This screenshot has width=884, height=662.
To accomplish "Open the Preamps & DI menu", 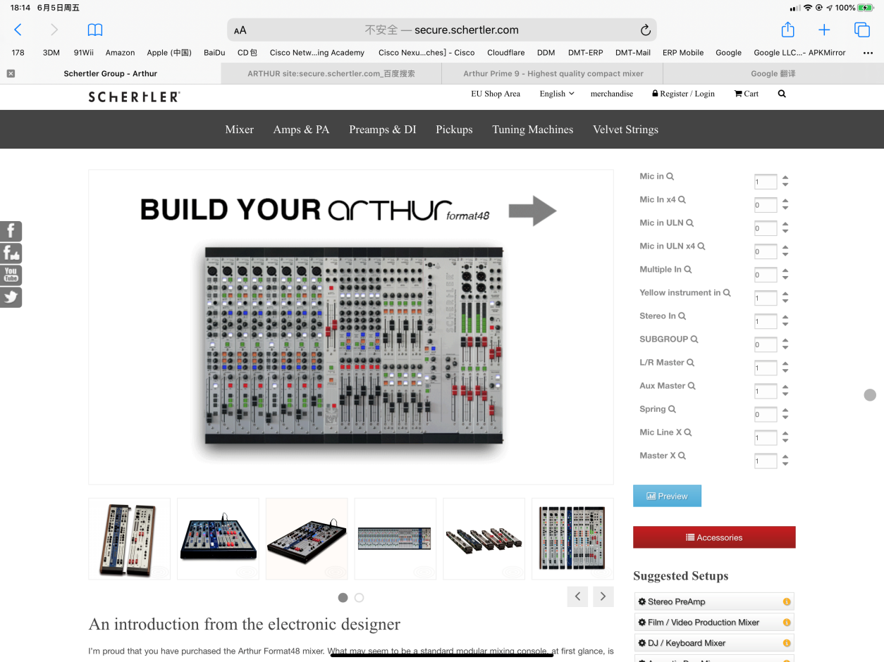I will 383,130.
